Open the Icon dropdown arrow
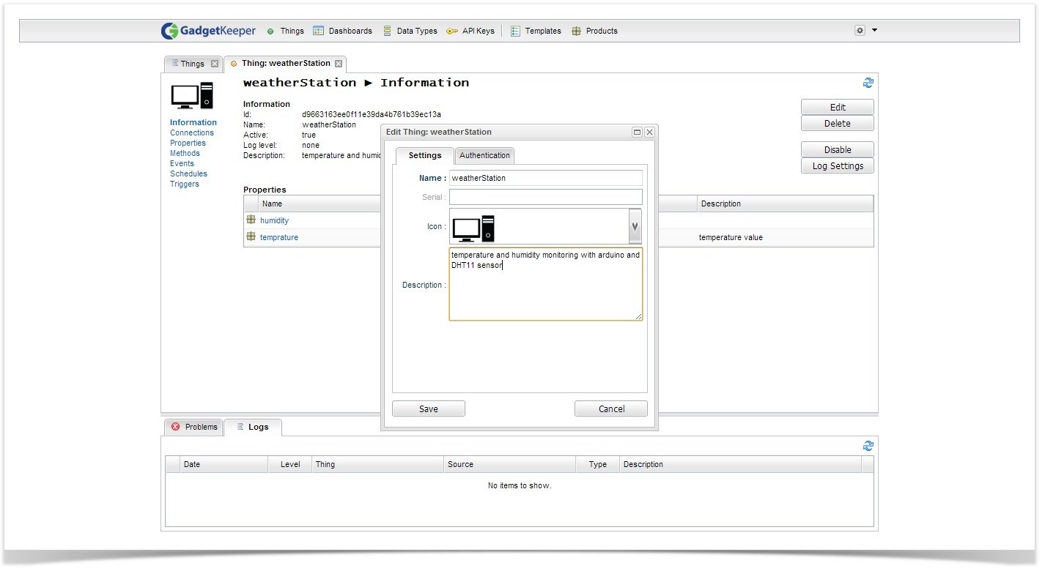Screen dimensions: 1045x571 tap(635, 226)
